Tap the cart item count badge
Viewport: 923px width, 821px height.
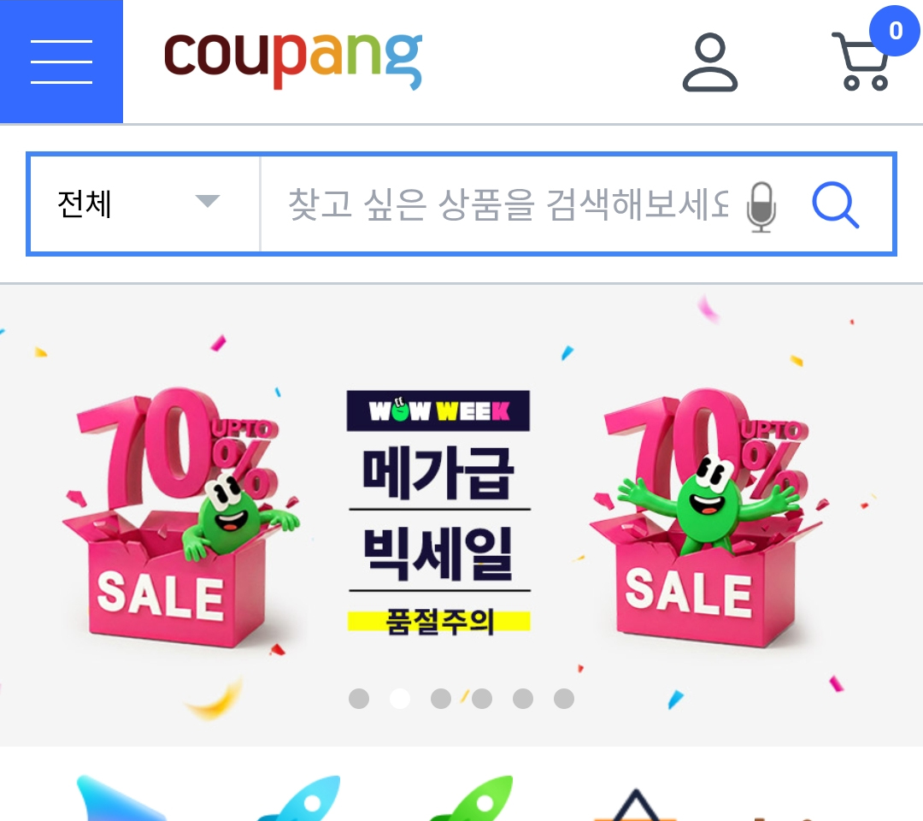coord(895,31)
